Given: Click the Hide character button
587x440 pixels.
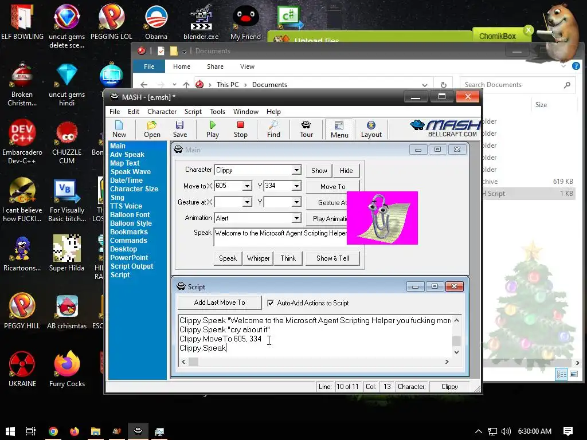Looking at the screenshot, I should [346, 171].
